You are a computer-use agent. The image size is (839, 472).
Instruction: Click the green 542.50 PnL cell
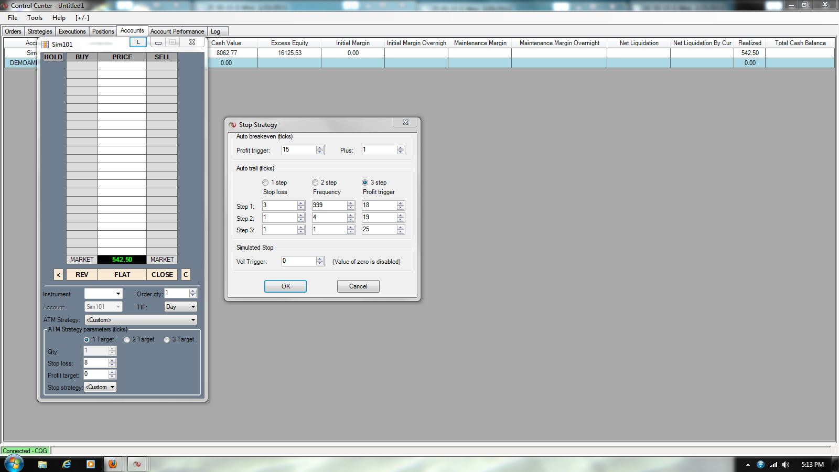(122, 260)
